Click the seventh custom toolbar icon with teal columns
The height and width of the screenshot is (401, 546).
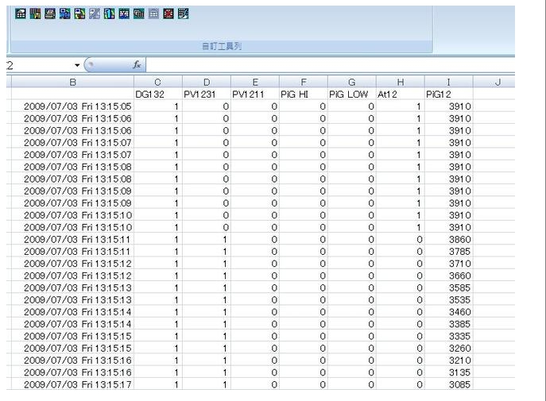109,14
